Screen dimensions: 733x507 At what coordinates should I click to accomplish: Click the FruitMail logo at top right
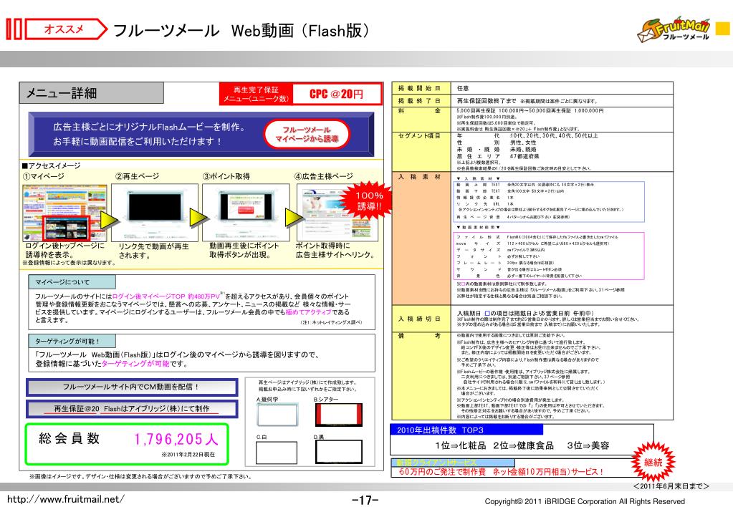[674, 30]
